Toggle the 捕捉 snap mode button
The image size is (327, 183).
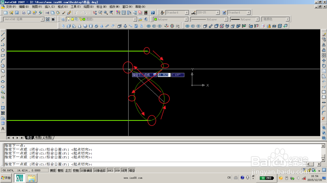click(53, 171)
